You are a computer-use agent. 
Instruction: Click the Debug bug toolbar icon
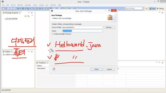point(18,8)
